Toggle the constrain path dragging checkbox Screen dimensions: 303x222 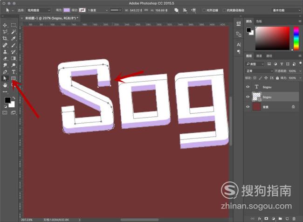[224, 10]
